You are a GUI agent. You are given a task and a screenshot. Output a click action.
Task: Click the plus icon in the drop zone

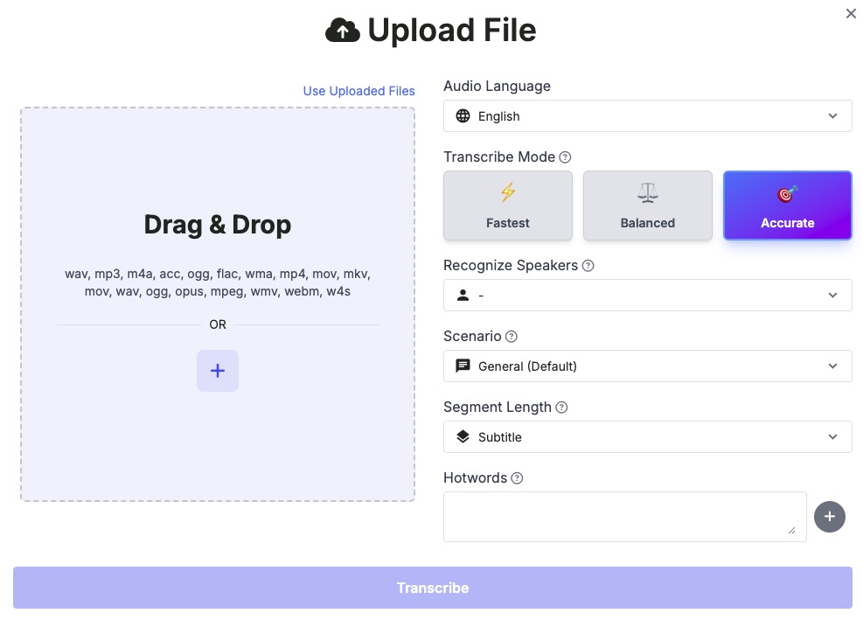pos(217,371)
